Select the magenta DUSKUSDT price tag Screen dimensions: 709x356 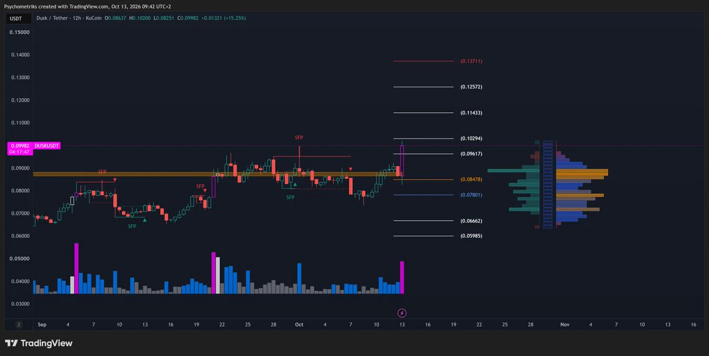pyautogui.click(x=47, y=145)
